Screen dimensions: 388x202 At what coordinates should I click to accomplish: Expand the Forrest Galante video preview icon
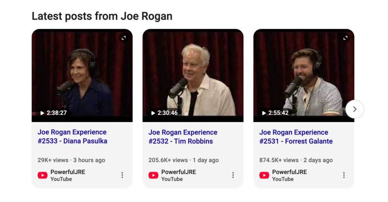(346, 38)
